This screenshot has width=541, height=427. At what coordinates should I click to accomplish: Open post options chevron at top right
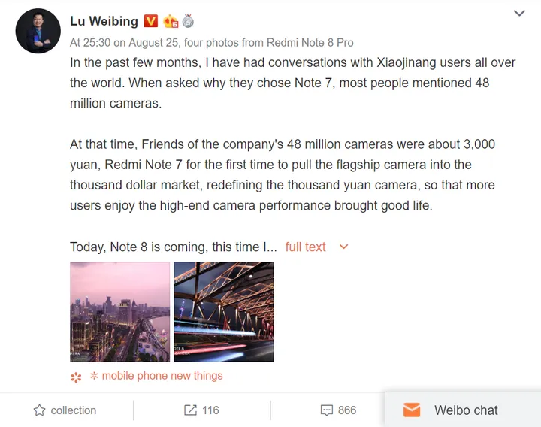pyautogui.click(x=519, y=14)
